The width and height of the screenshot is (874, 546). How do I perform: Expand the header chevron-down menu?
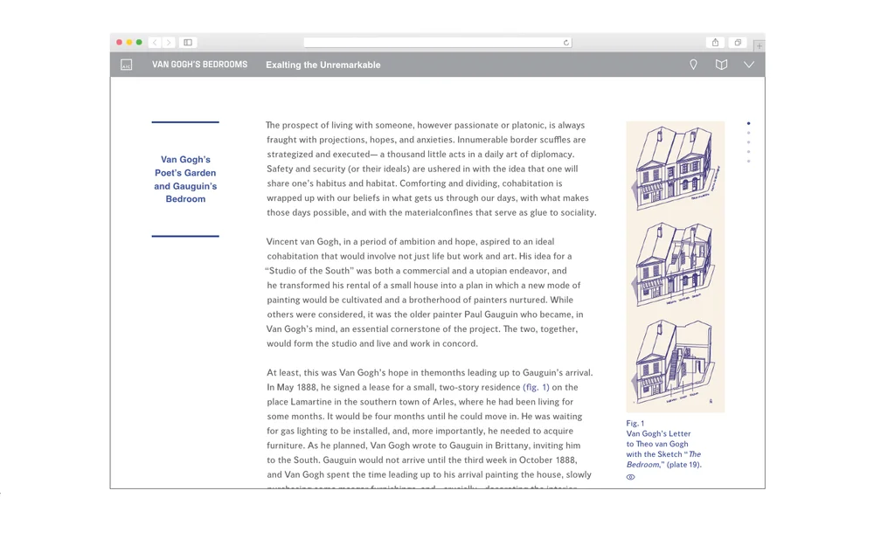tap(749, 65)
